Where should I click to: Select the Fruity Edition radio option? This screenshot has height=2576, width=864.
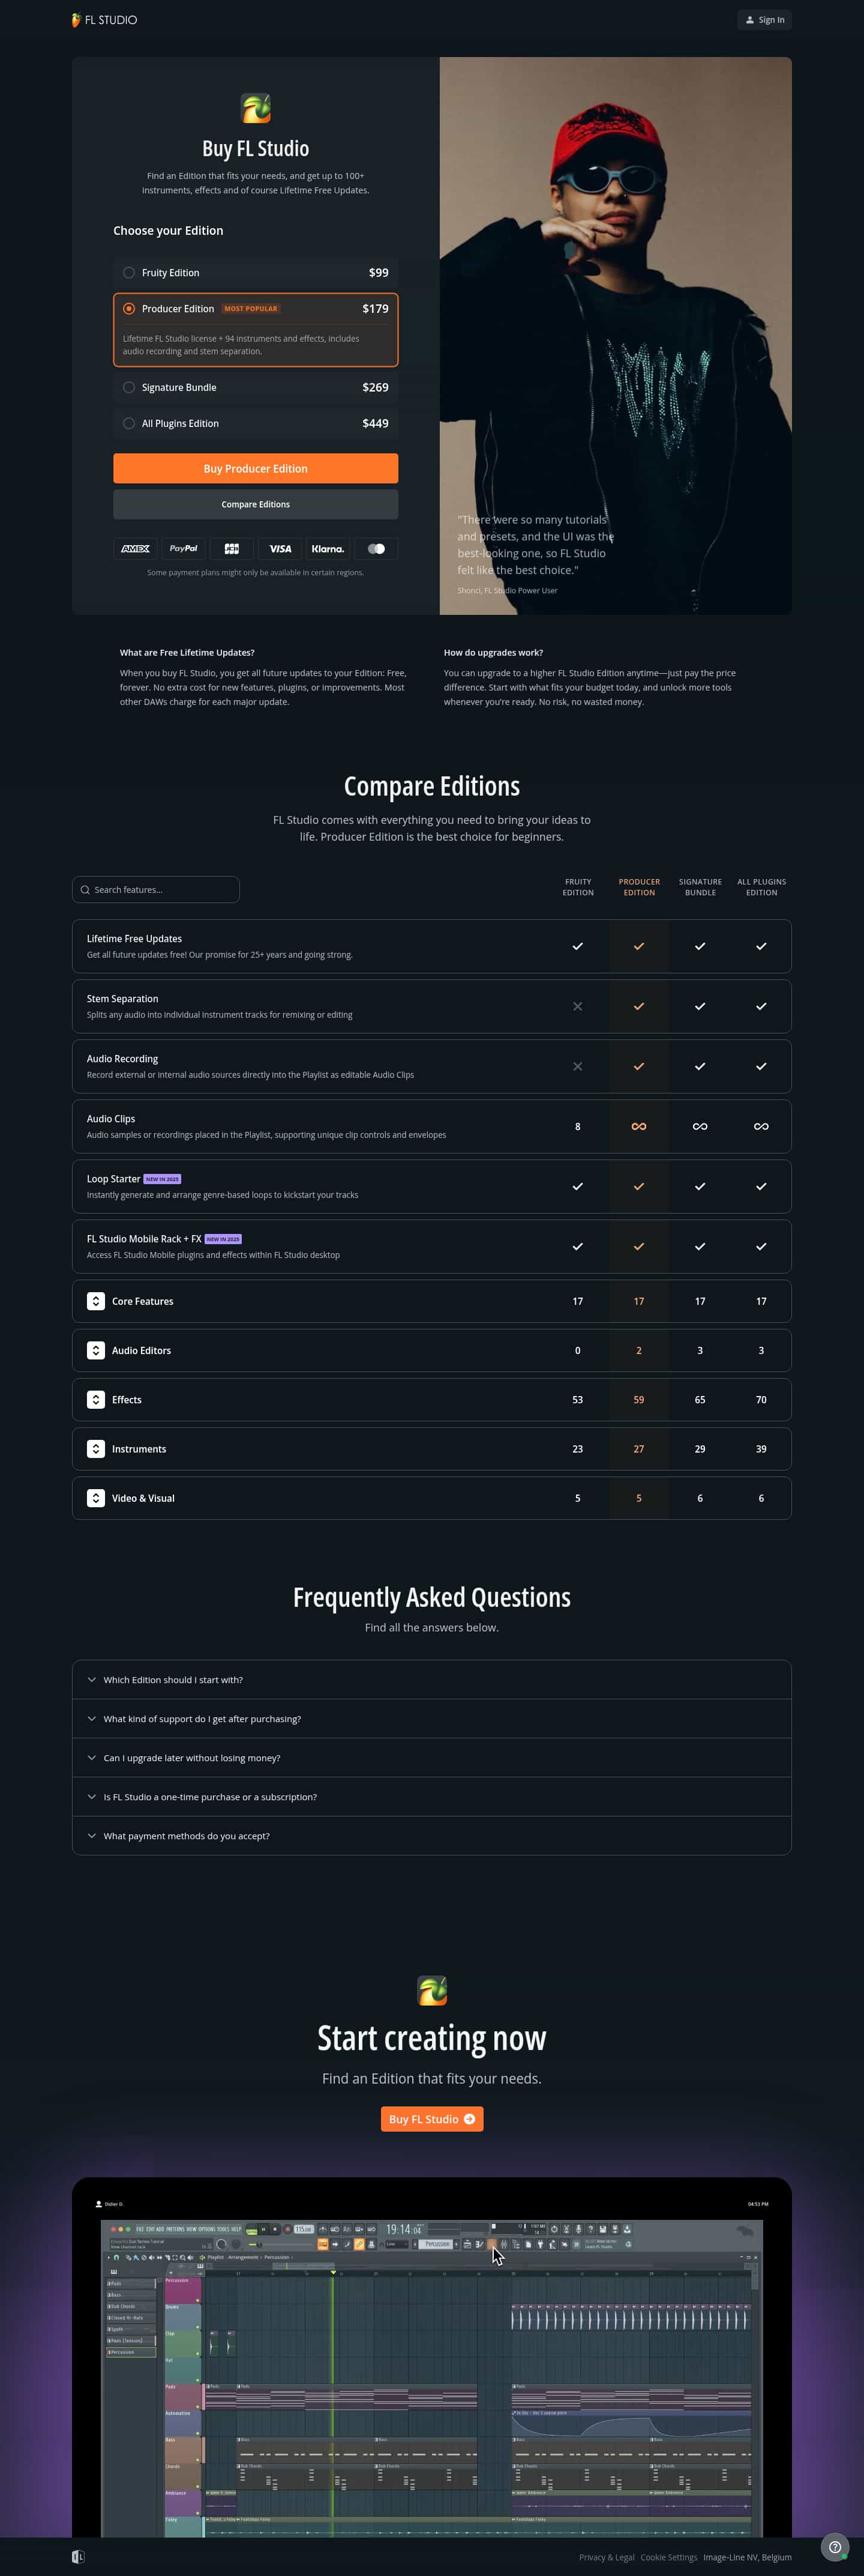[x=129, y=273]
